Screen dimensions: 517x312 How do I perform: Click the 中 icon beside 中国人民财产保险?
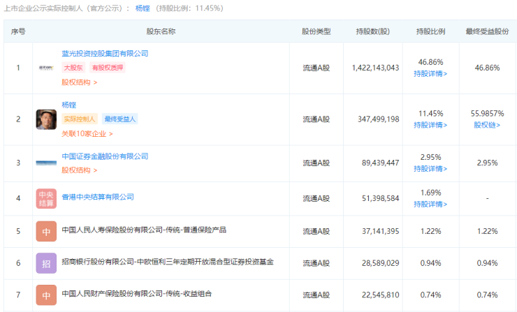(46, 295)
